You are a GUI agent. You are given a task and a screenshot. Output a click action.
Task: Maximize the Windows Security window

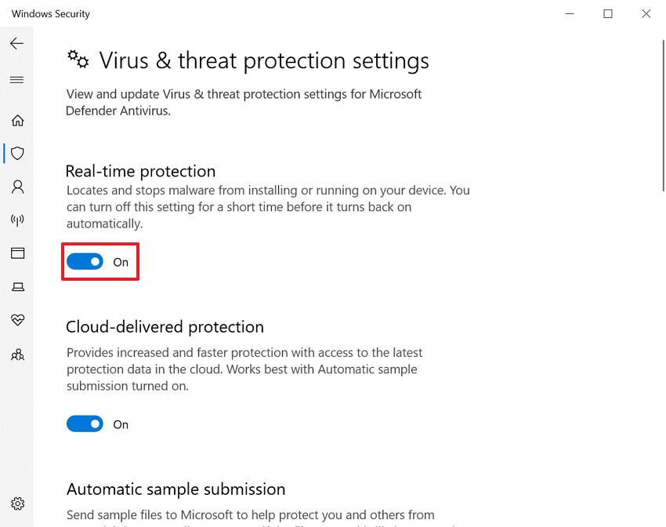pos(608,13)
